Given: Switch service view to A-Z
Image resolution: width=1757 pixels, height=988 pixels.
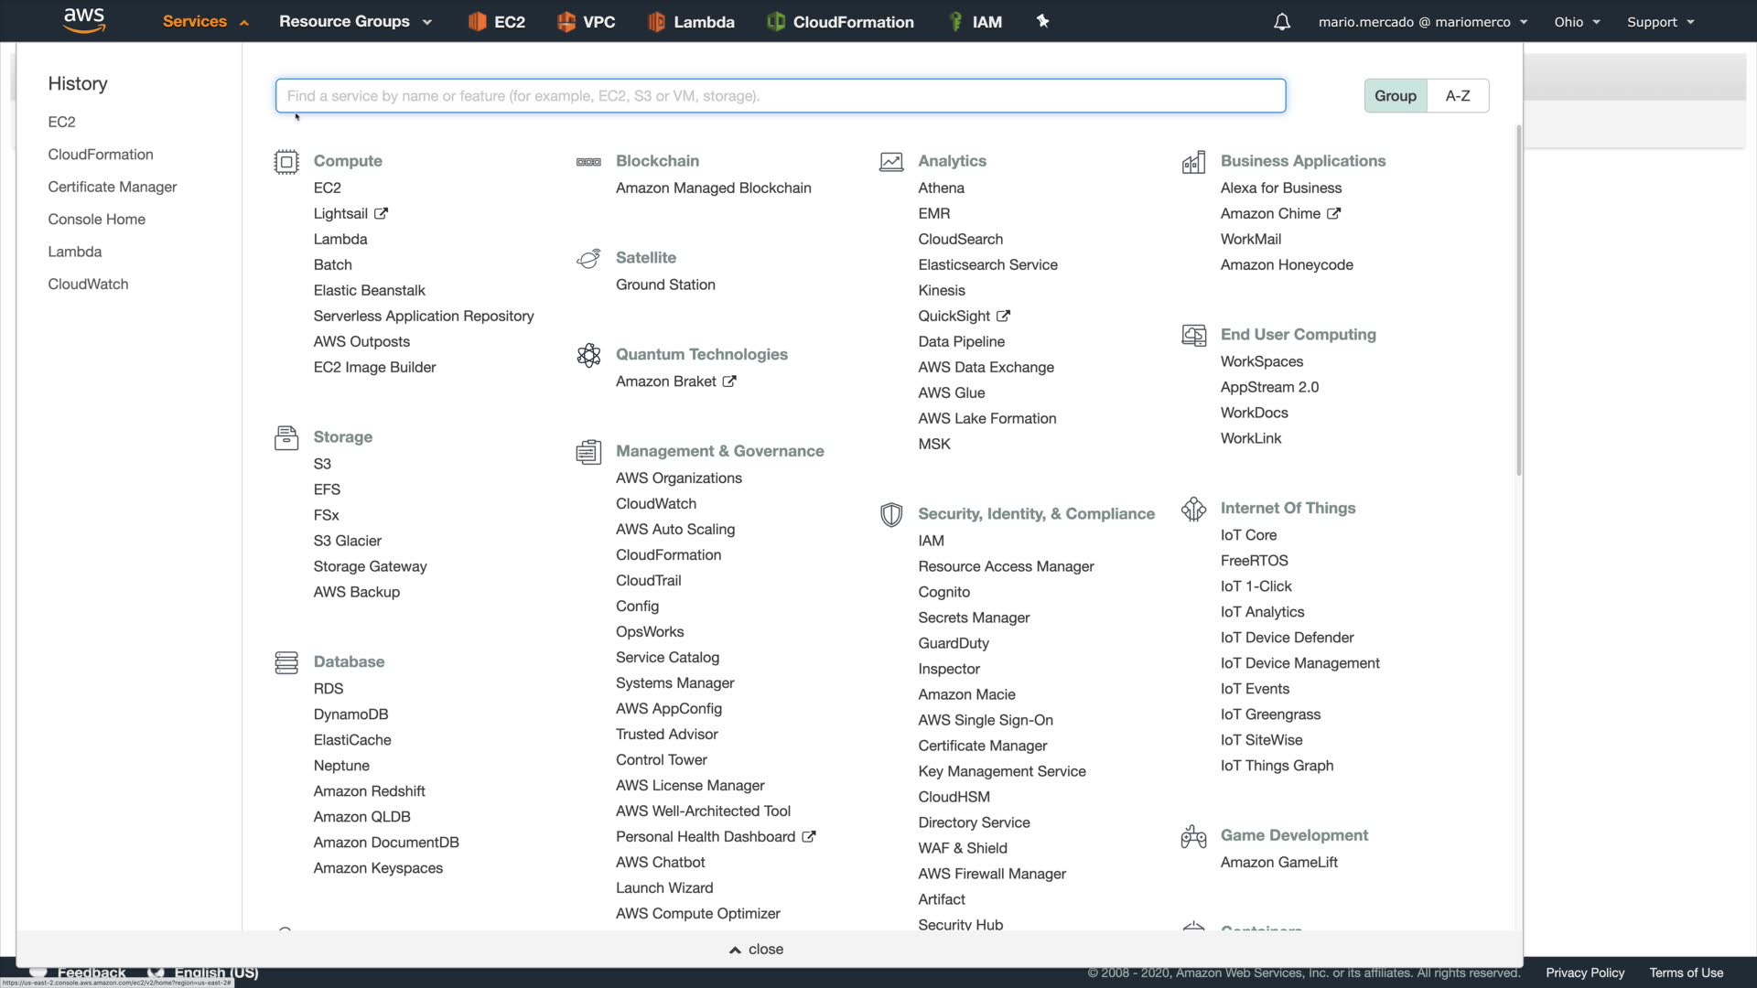Looking at the screenshot, I should tap(1458, 96).
